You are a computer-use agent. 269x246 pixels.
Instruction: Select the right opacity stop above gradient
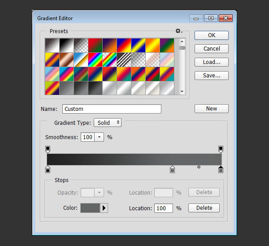point(221,149)
